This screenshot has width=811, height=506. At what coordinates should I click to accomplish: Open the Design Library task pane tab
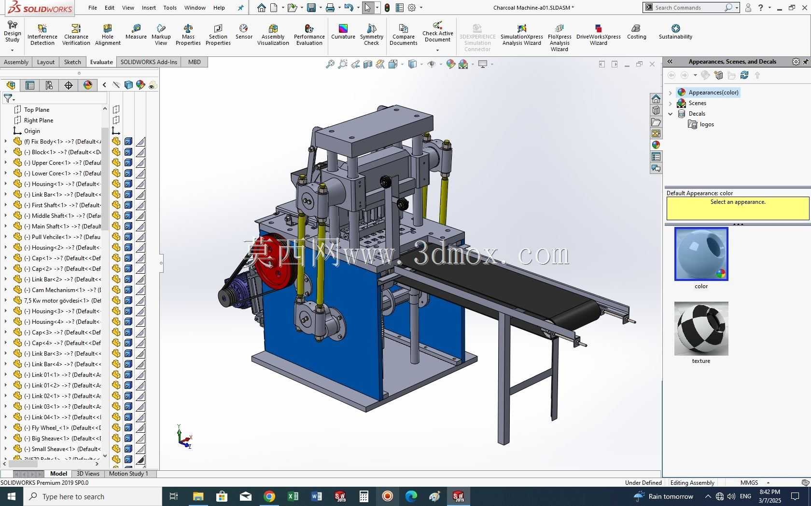tap(656, 110)
